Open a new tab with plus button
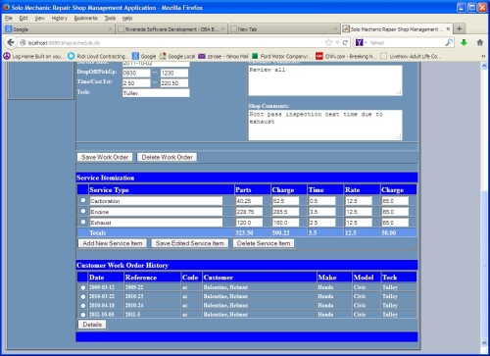Image resolution: width=490 pixels, height=356 pixels. [460, 28]
